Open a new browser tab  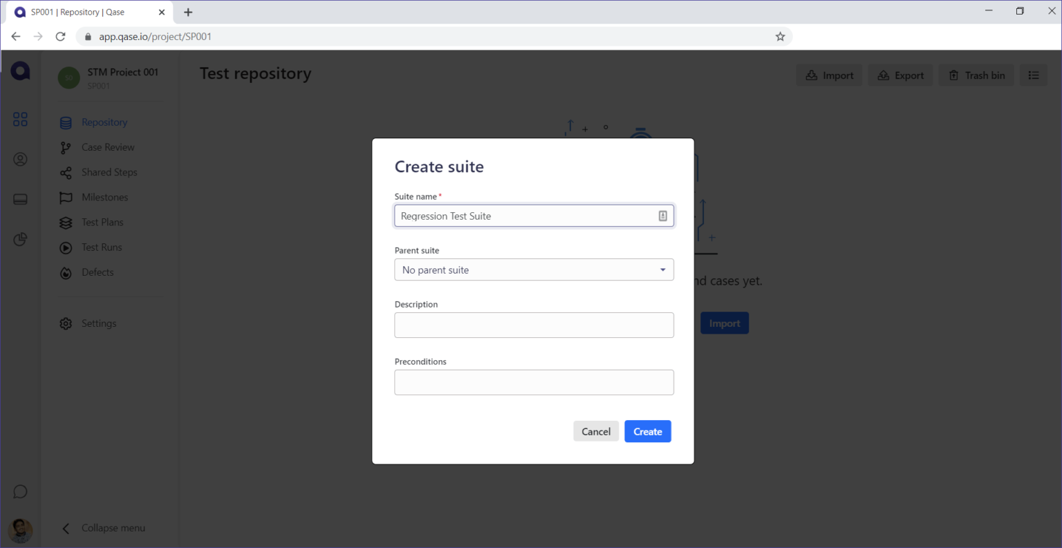[x=188, y=12]
